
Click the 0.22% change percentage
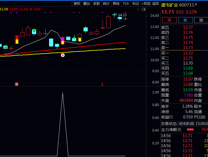(x=191, y=12)
